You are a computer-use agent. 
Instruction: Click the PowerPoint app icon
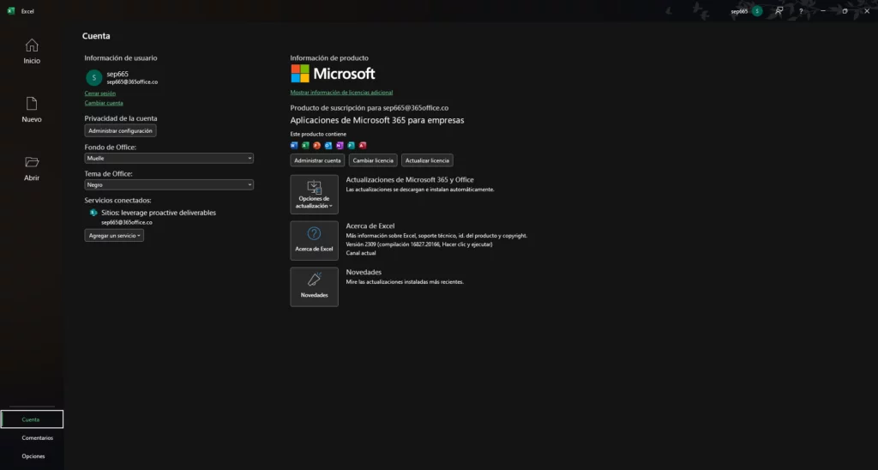click(317, 145)
